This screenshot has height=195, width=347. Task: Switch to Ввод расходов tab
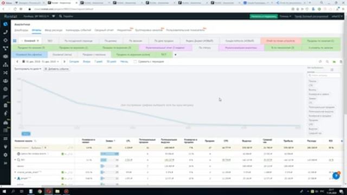pyautogui.click(x=54, y=30)
